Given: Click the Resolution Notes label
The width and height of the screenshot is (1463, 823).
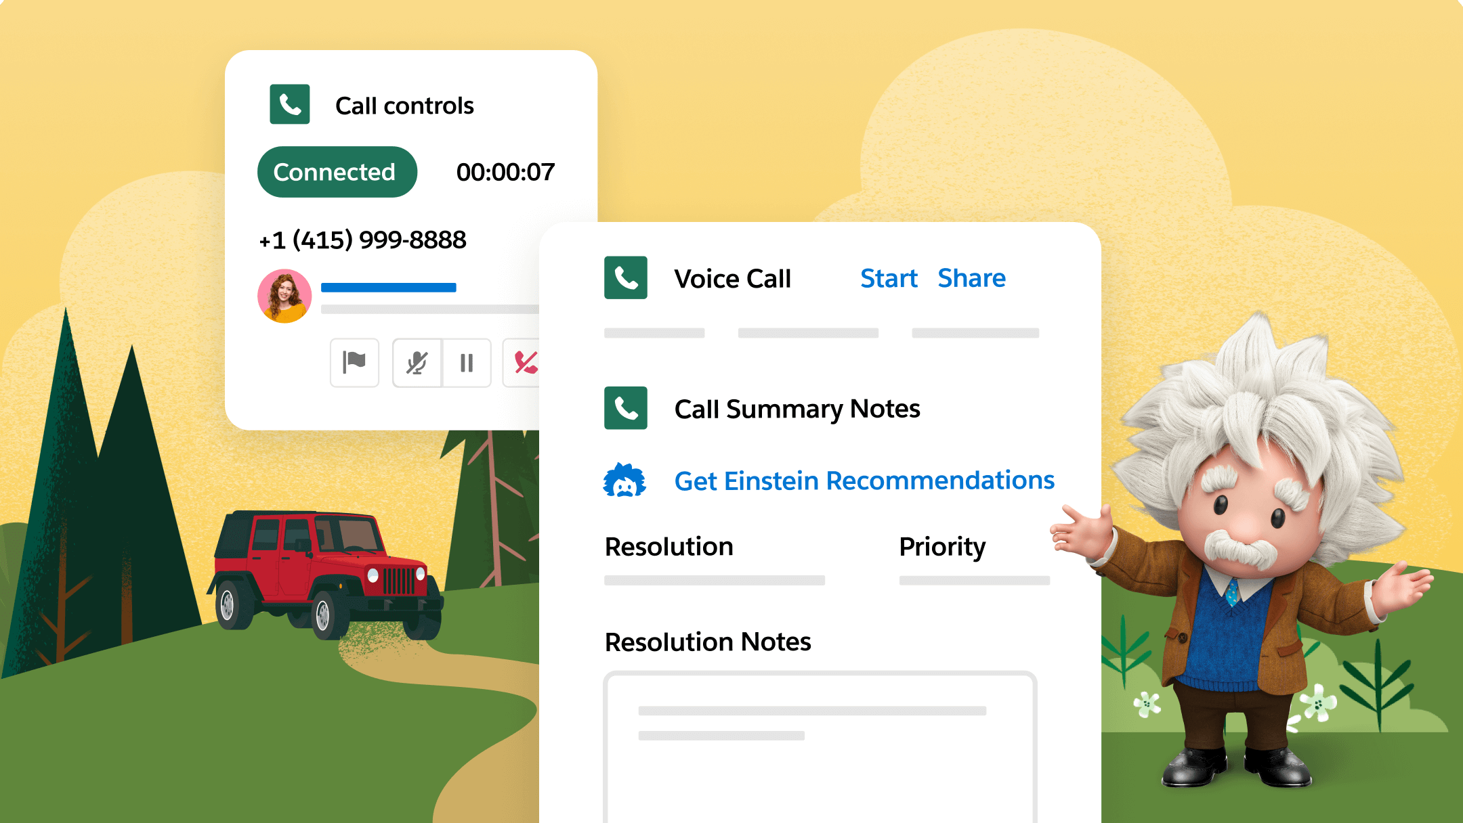Looking at the screenshot, I should 708,642.
